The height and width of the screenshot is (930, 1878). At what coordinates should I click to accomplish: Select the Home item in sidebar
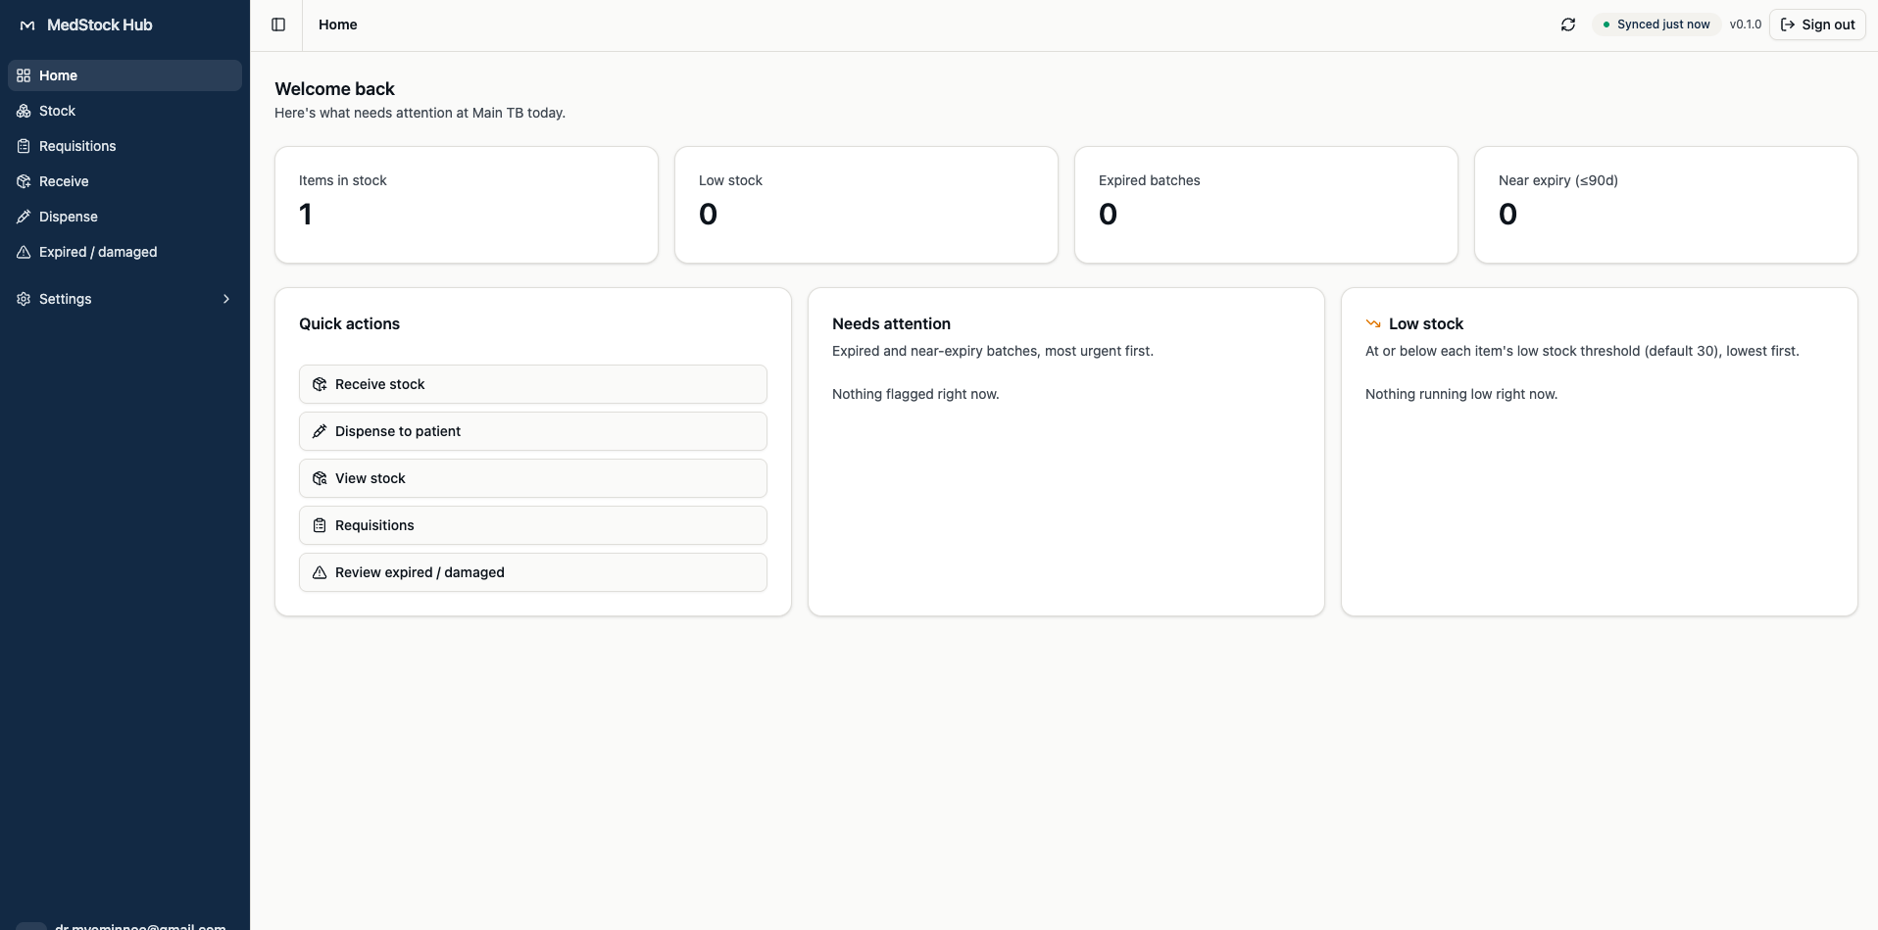tap(124, 75)
